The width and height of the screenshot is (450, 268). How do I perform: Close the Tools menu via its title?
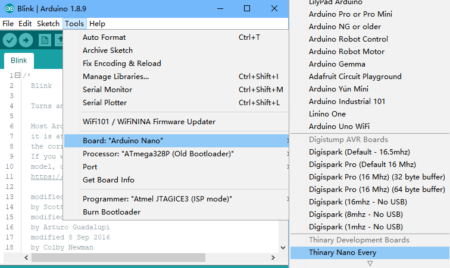[x=74, y=24]
